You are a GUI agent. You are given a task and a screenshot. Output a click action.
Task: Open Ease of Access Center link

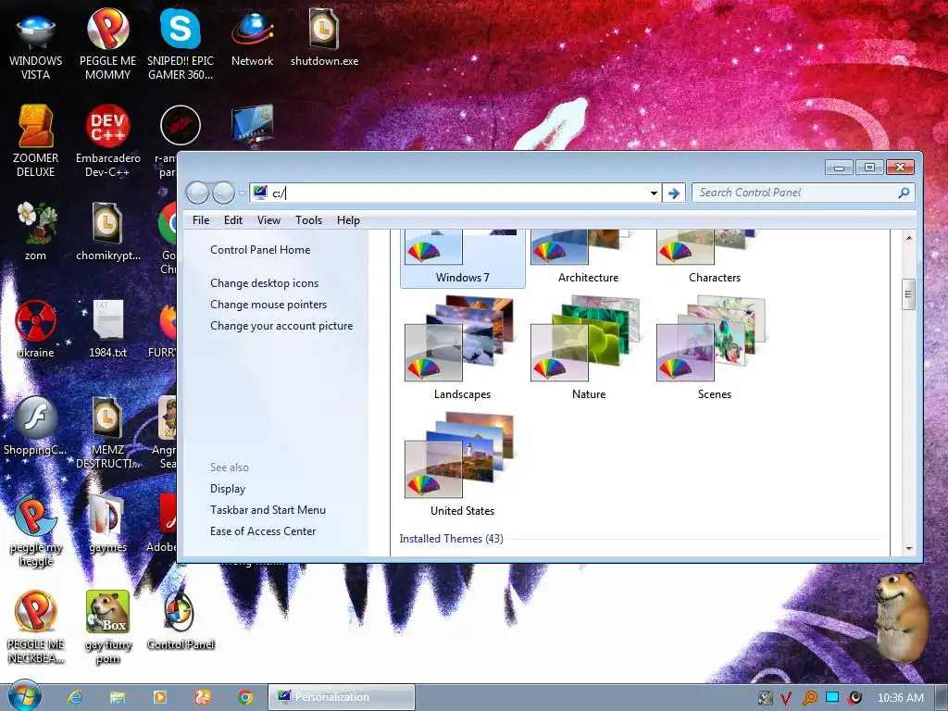coord(263,530)
